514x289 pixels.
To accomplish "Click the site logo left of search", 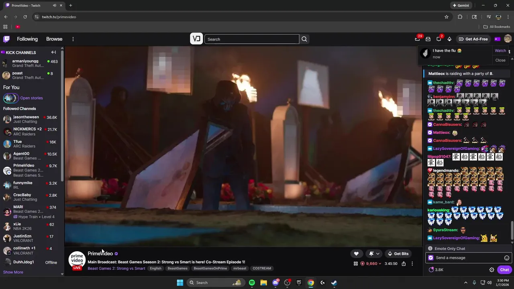I will [x=196, y=39].
